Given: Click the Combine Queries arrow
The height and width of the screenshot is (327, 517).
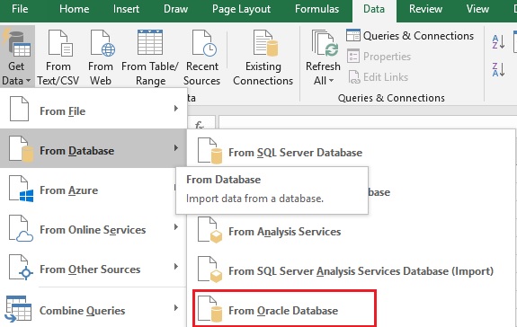Looking at the screenshot, I should (x=176, y=308).
